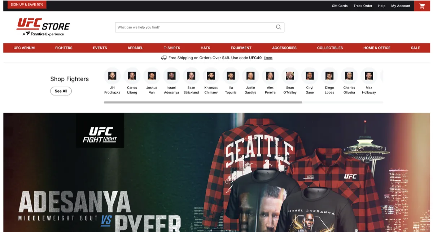Select Khamzat Chimaev's fighter avatar
The image size is (433, 232).
[x=211, y=76]
